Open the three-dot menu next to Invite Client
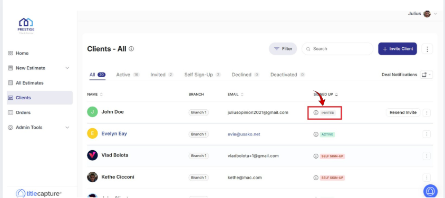Screen dimensions: 445x198 [x=427, y=49]
